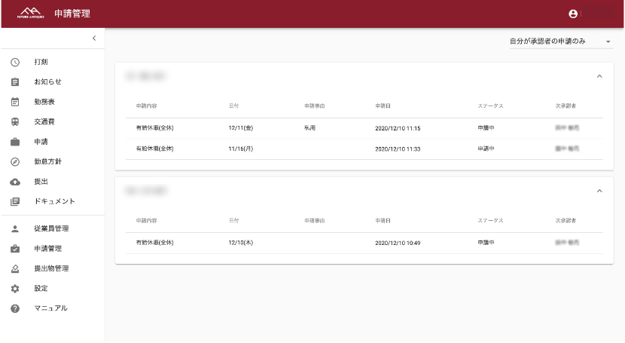Open the マニュアル help item

(x=50, y=308)
